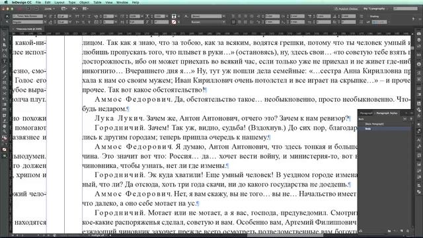
Task: Select the Pencil tool in Tools panel
Action: 5,77
